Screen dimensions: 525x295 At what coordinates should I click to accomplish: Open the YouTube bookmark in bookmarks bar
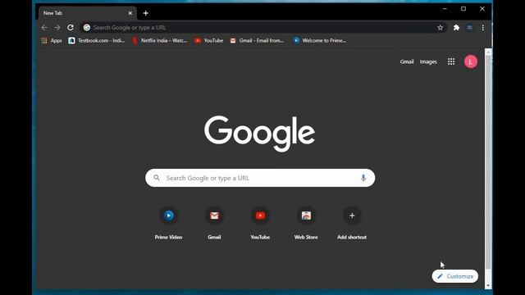coord(209,40)
